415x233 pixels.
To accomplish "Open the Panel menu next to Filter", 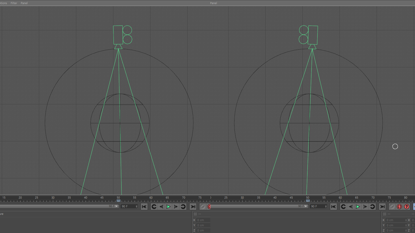I will [x=24, y=3].
